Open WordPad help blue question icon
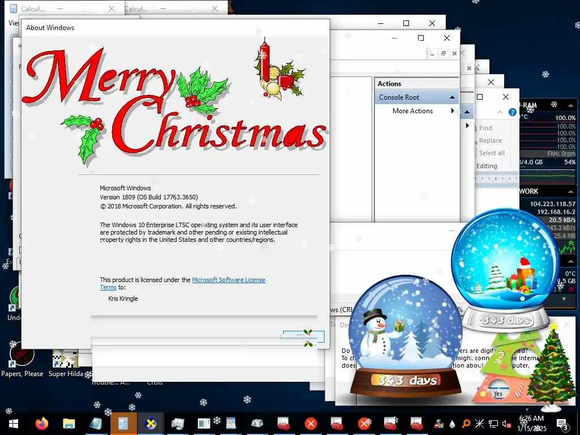The width and height of the screenshot is (580, 435). (x=512, y=112)
